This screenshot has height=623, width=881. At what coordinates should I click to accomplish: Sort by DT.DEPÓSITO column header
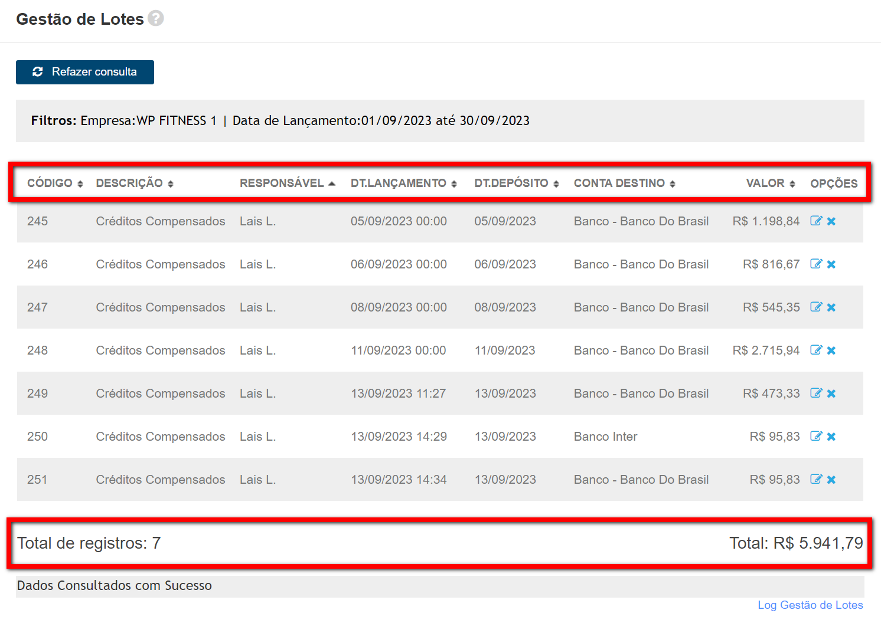point(516,183)
